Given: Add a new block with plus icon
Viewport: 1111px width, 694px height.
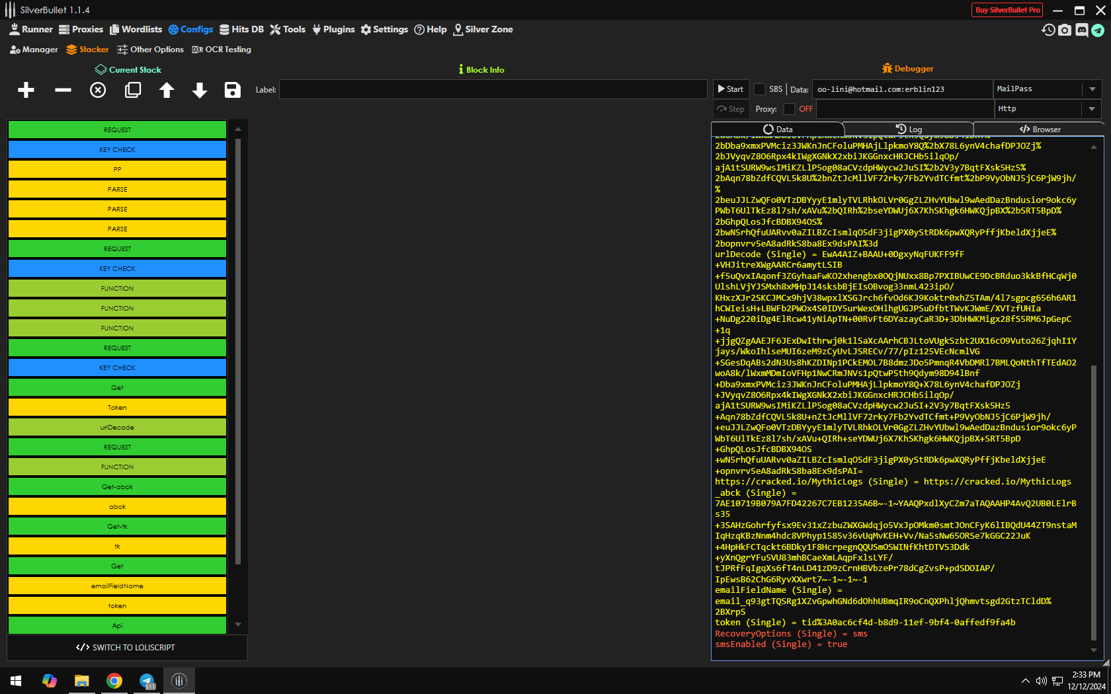Looking at the screenshot, I should click(26, 90).
